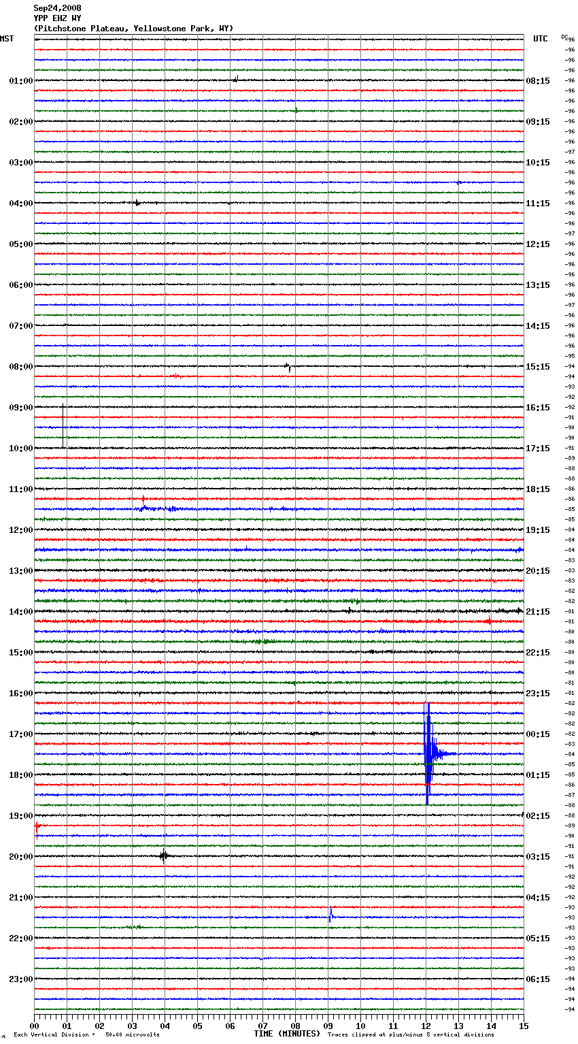Viewport: 578px width, 1044px height.
Task: Click the 00:15 UTC row label
Action: (538, 734)
